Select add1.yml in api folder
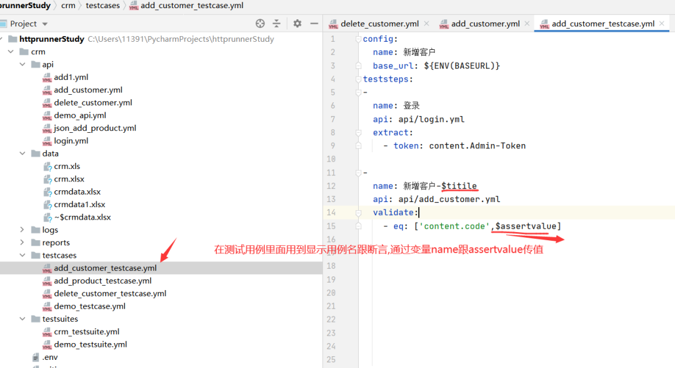 71,77
